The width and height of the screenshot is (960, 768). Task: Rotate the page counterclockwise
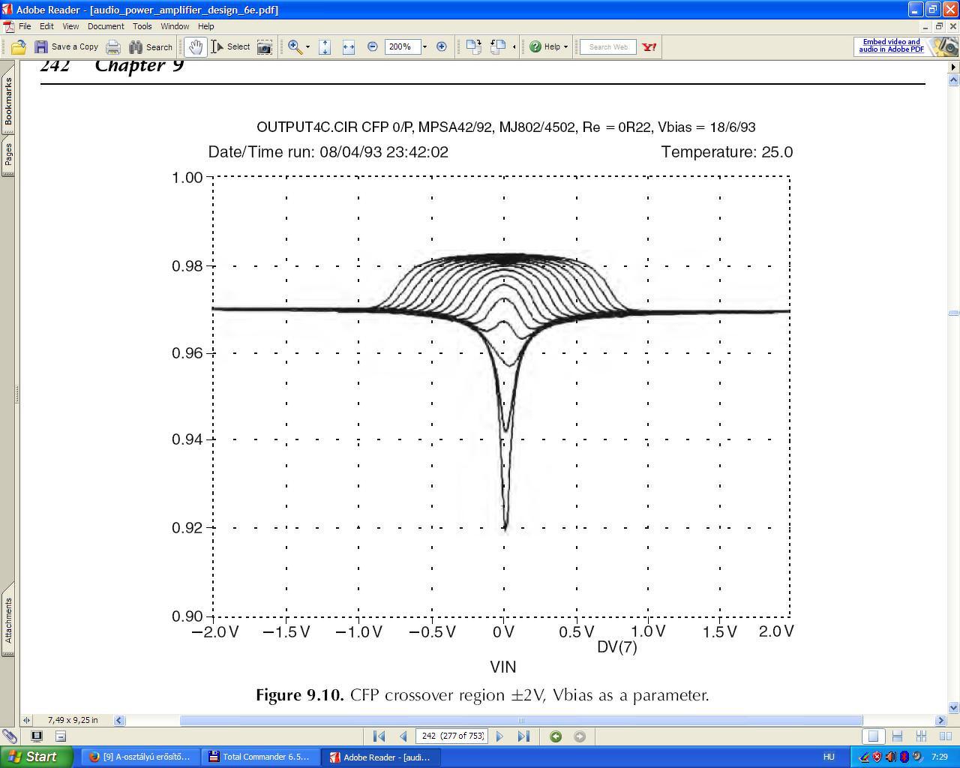[x=498, y=46]
